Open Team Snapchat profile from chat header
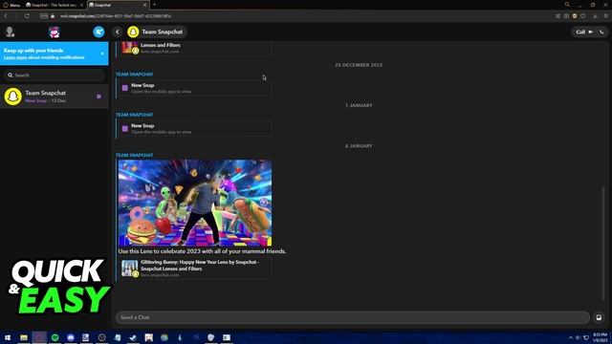 (156, 32)
